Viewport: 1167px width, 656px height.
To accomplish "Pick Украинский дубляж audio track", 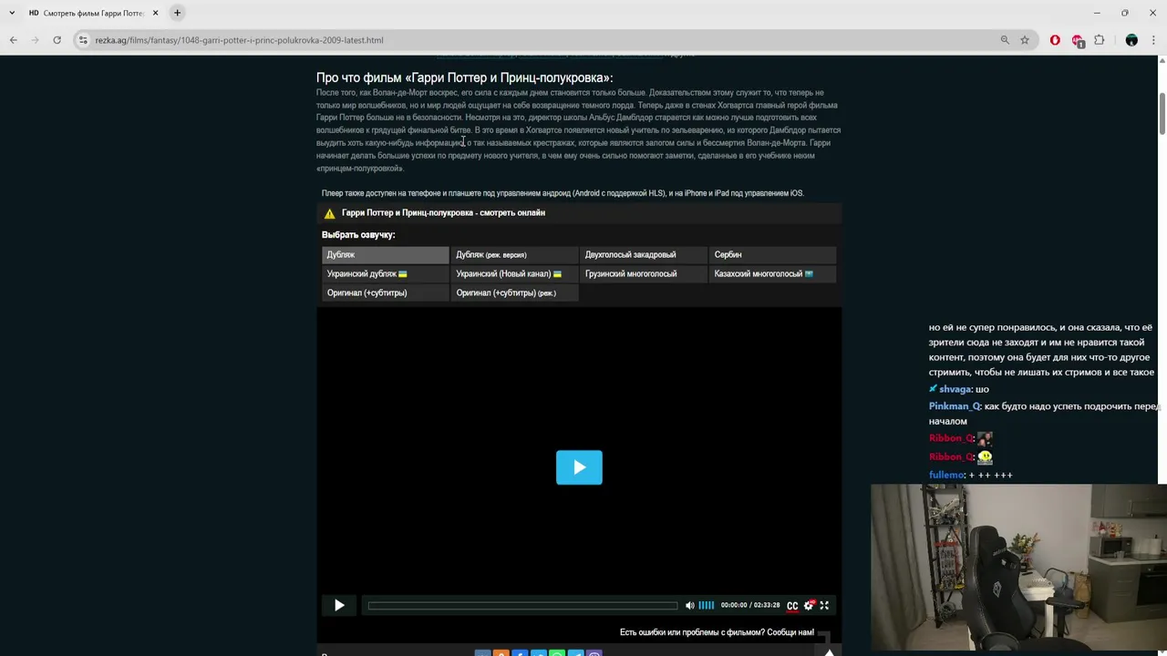I will (x=386, y=274).
